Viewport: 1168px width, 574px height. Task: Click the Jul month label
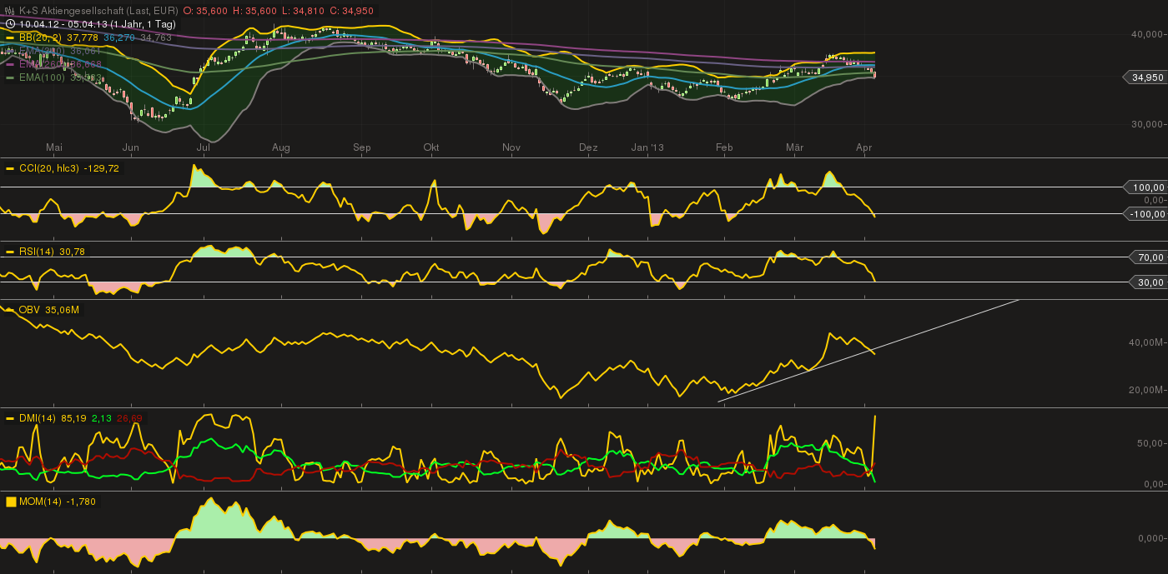tap(203, 147)
